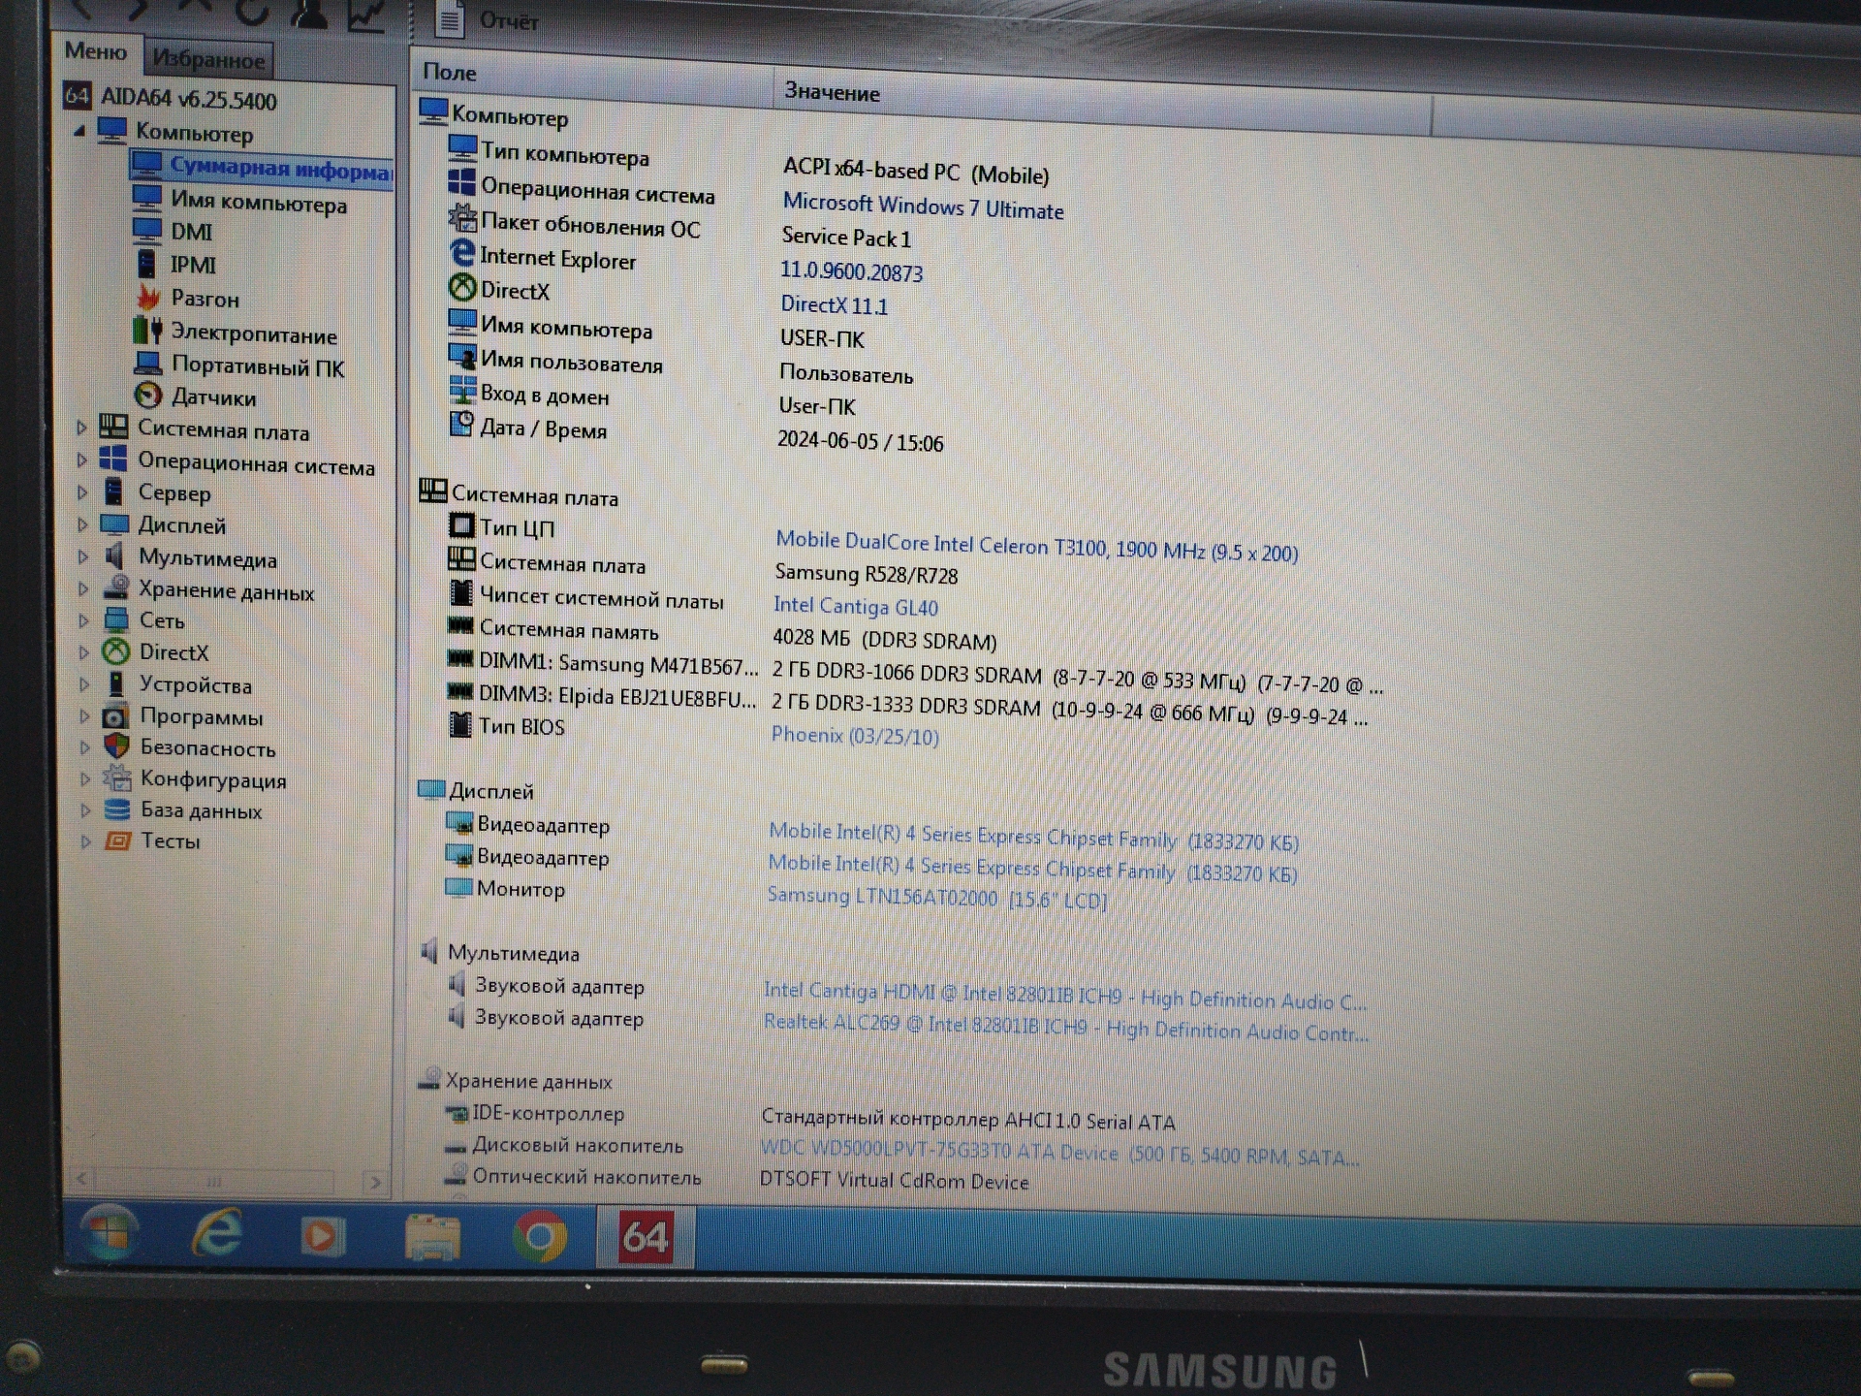Open Google Chrome from taskbar
The image size is (1861, 1396).
[540, 1237]
